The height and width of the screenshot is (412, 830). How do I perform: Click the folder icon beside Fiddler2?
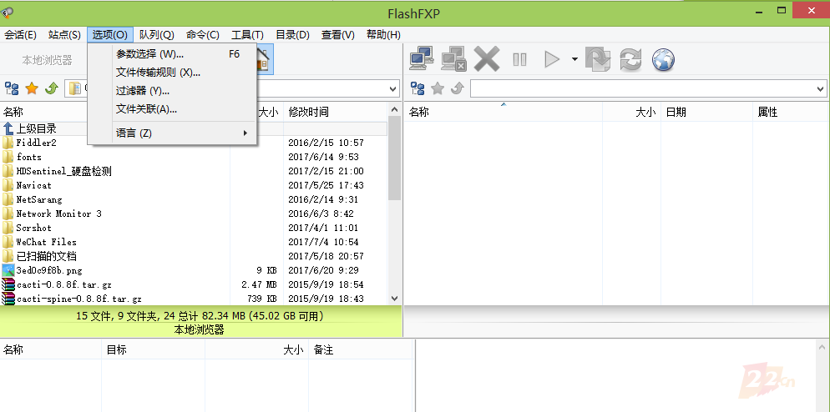8,143
